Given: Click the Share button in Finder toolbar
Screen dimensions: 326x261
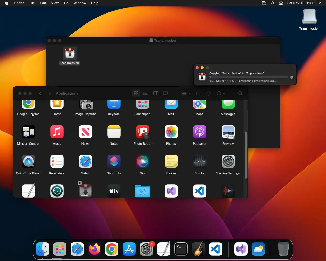Looking at the screenshot, I should click(x=198, y=93).
